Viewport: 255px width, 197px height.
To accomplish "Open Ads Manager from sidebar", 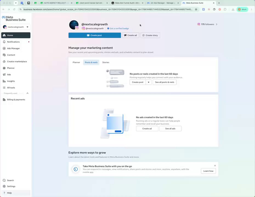I will [x=16, y=48].
